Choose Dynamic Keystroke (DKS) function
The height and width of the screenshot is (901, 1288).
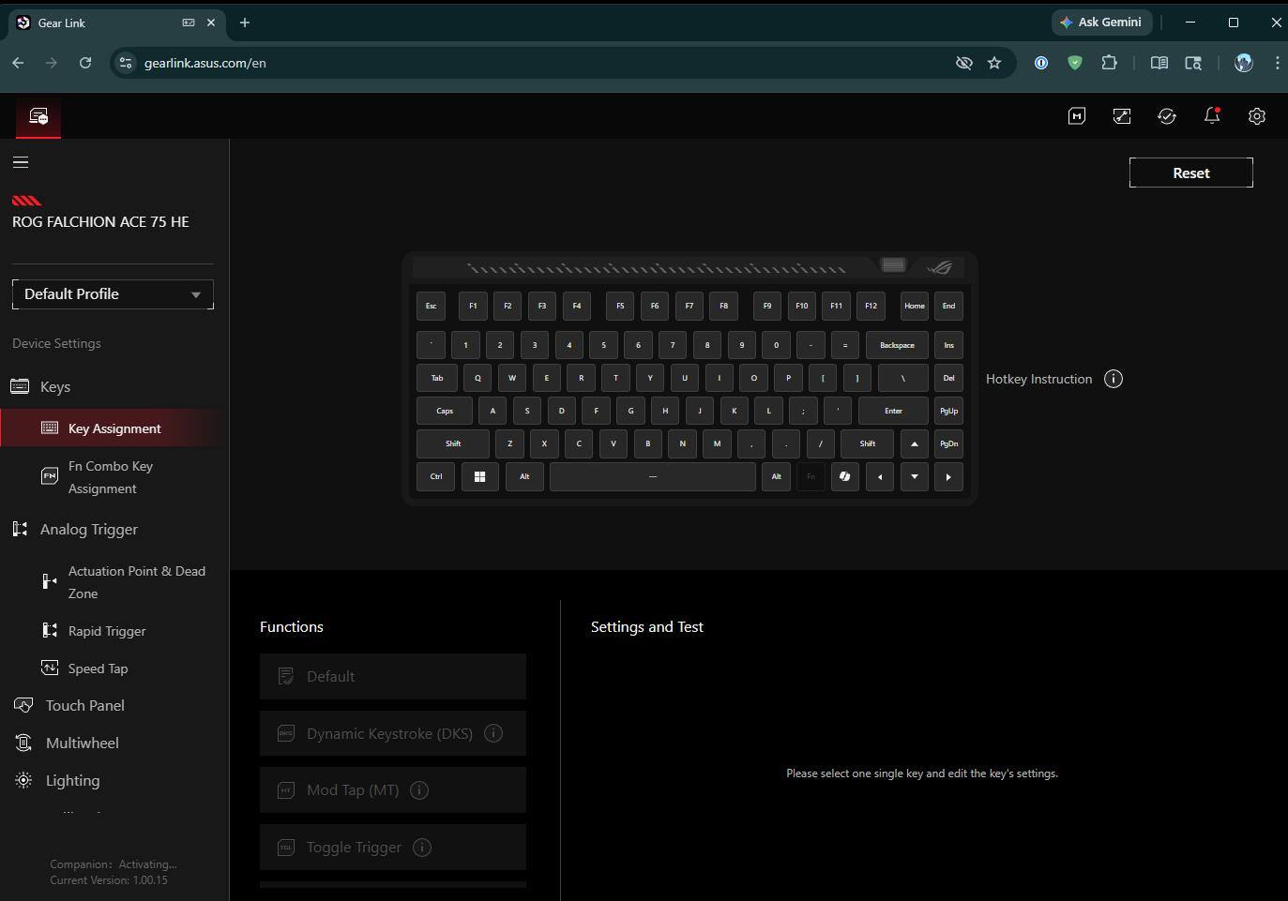pos(393,733)
